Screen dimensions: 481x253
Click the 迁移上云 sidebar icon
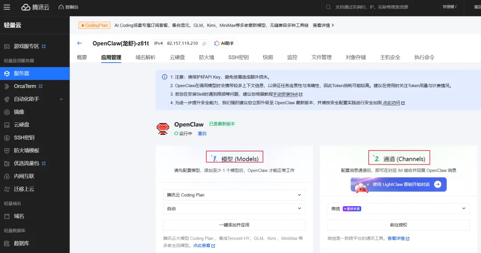7,189
